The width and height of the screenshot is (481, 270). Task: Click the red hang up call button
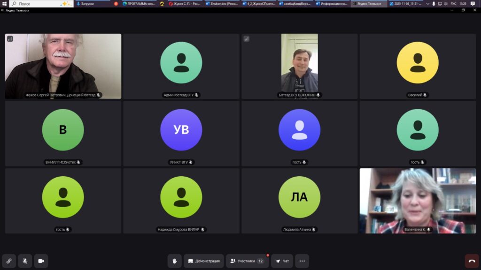(x=472, y=261)
